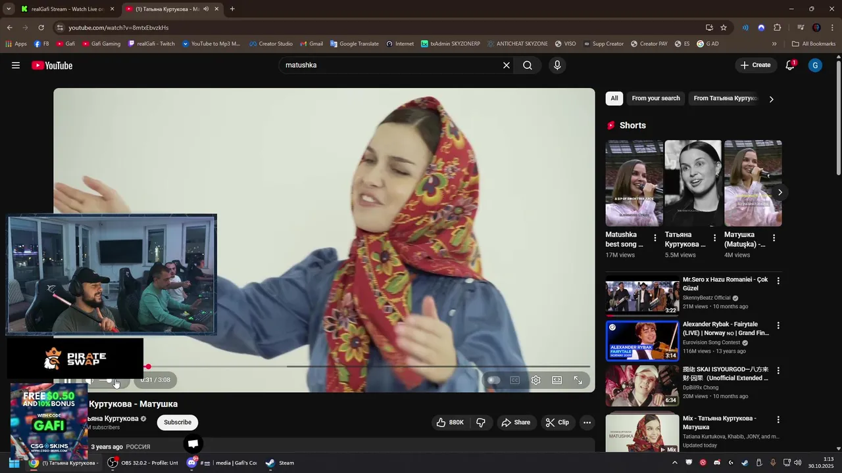Go to YouTube home via logo
The height and width of the screenshot is (473, 842).
pyautogui.click(x=52, y=65)
